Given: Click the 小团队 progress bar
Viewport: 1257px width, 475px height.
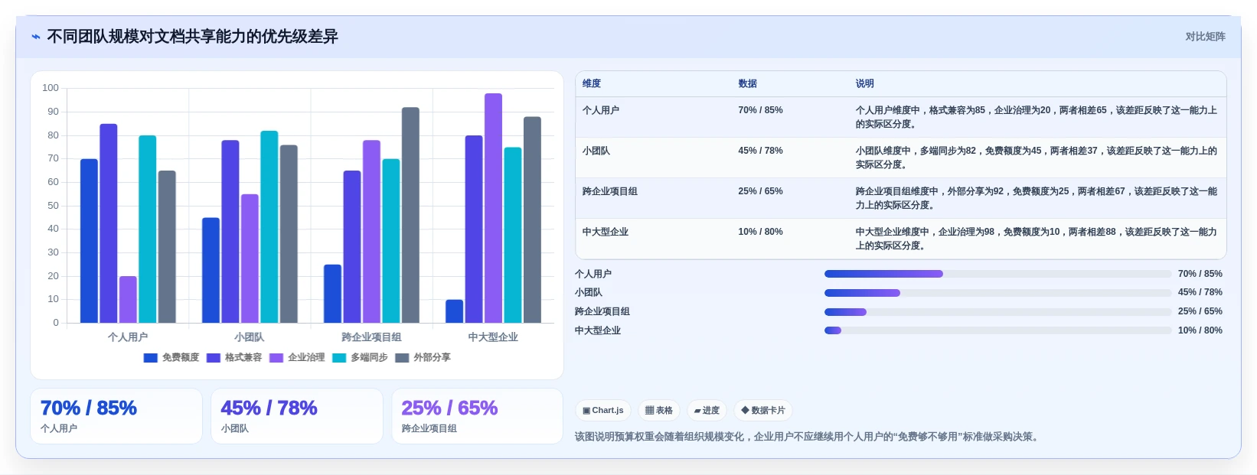Looking at the screenshot, I should [x=998, y=293].
